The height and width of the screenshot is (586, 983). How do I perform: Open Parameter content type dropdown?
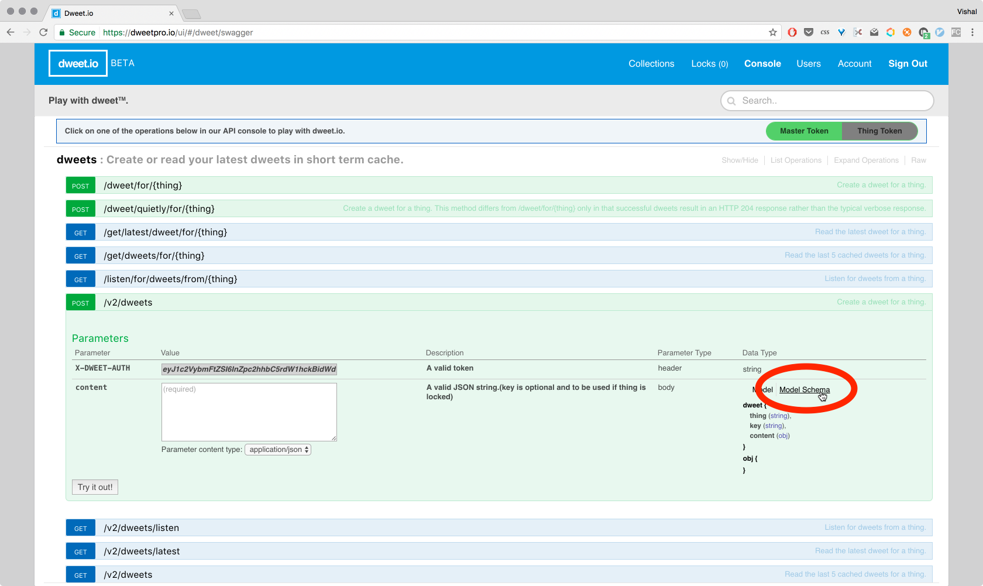point(278,450)
